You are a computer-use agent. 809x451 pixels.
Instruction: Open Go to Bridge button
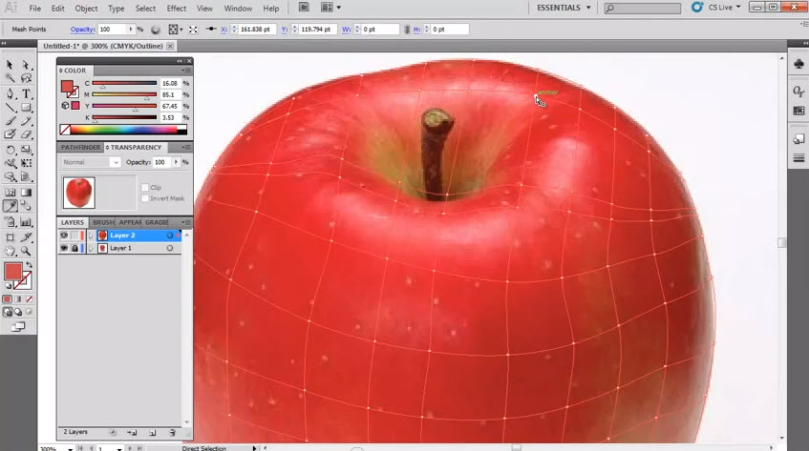tap(304, 8)
